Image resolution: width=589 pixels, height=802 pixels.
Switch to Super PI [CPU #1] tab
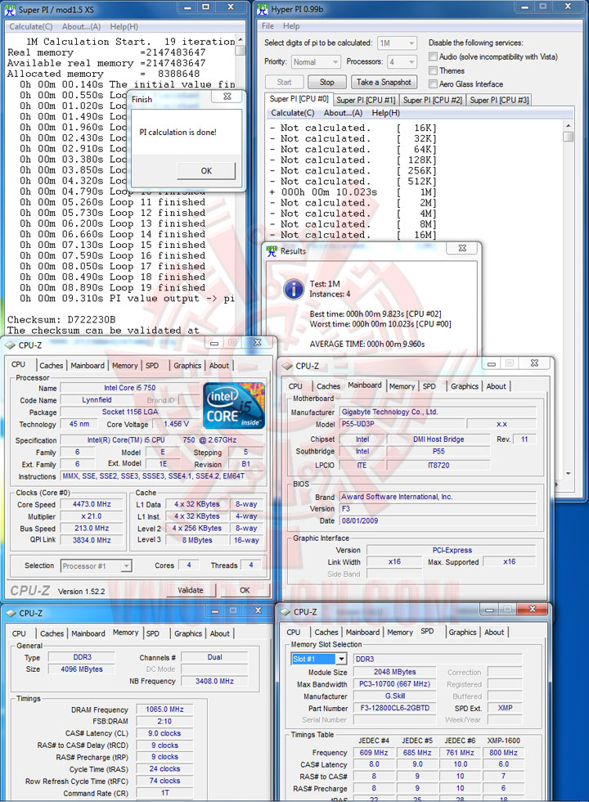[x=366, y=100]
